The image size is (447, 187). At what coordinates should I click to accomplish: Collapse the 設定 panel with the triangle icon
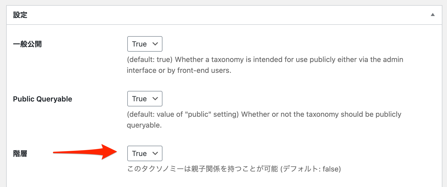pyautogui.click(x=433, y=15)
